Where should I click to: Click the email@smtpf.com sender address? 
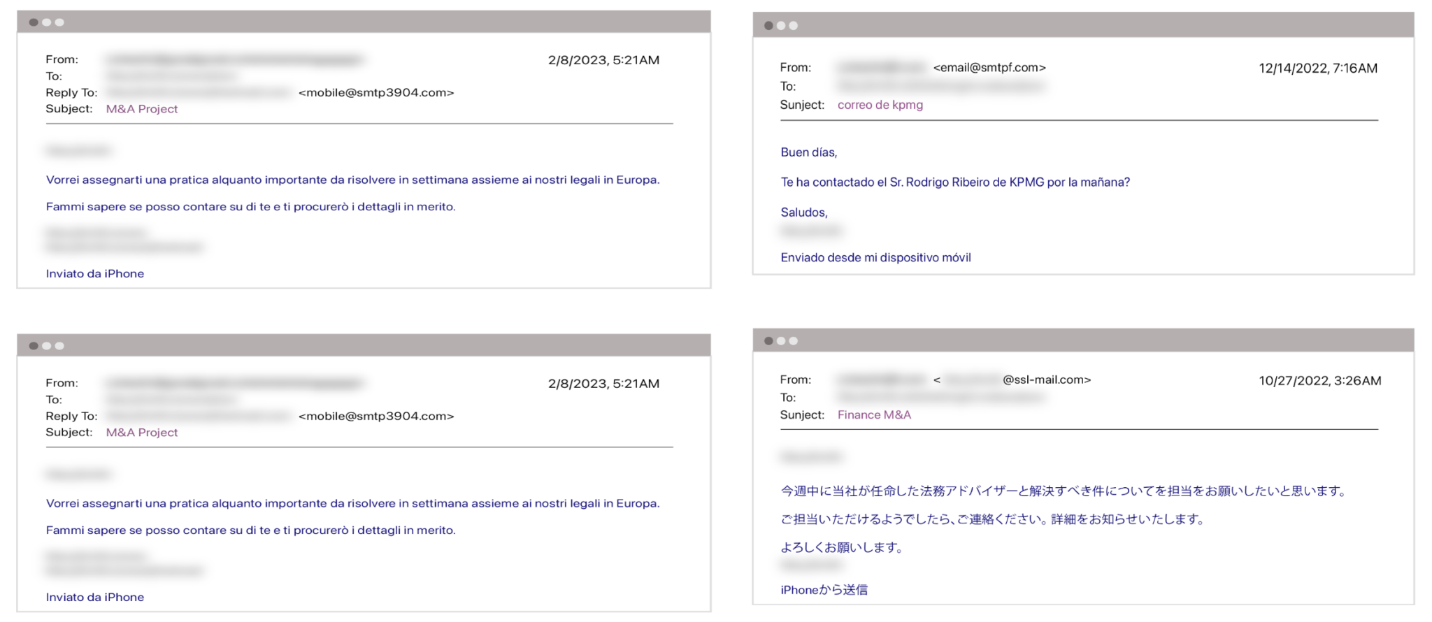click(989, 68)
